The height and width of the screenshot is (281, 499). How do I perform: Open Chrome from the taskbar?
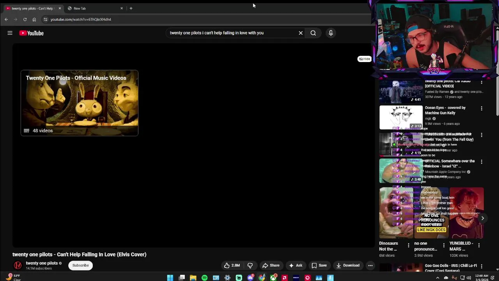(262, 278)
